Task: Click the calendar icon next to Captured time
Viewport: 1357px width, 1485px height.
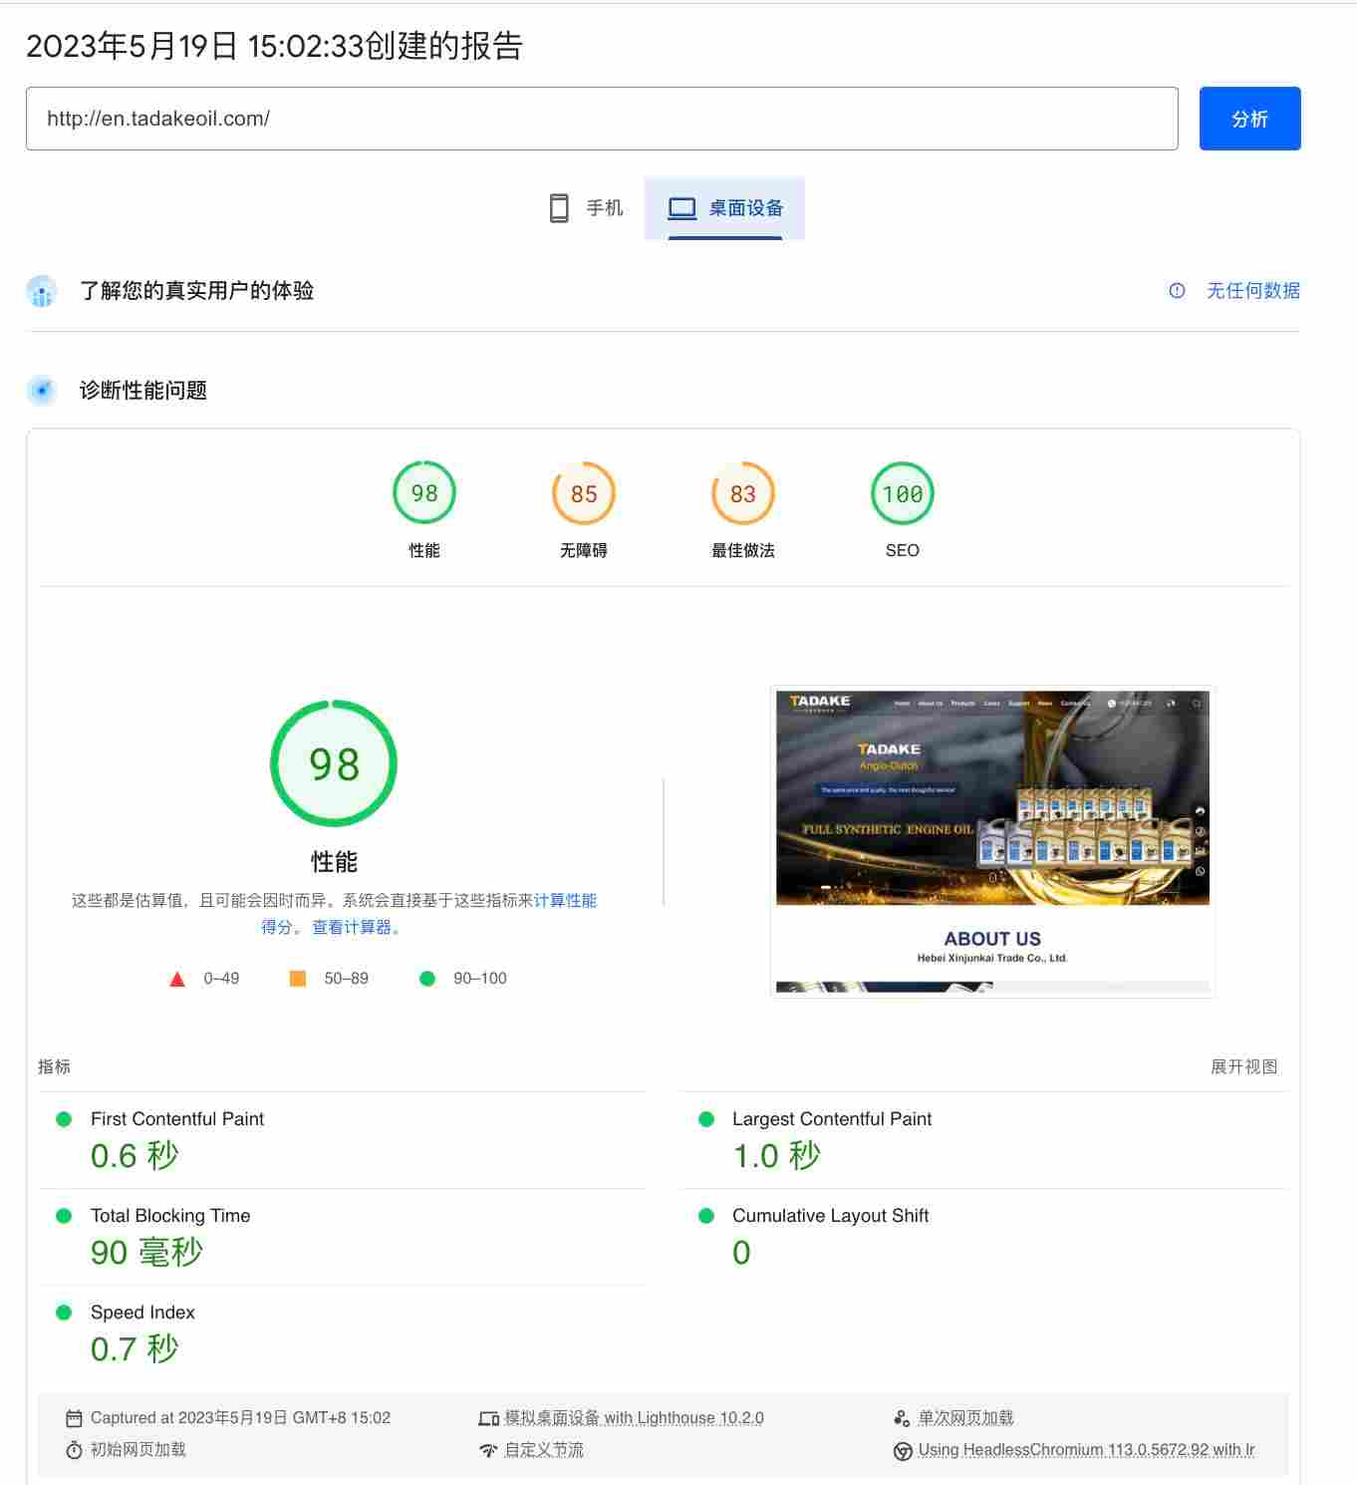Action: click(73, 1416)
